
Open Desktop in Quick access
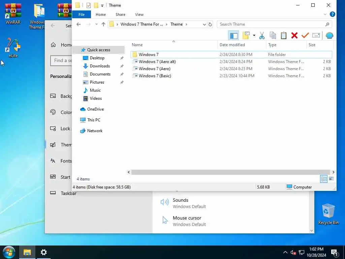pyautogui.click(x=97, y=58)
